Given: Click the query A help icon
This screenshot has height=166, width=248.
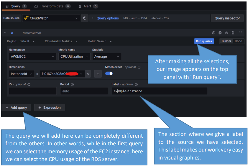Looking at the screenshot, I should point(213,33).
